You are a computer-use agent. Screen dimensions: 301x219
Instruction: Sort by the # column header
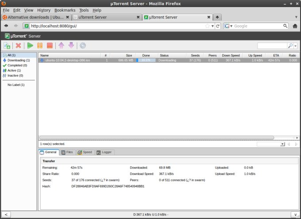pyautogui.click(x=106, y=55)
